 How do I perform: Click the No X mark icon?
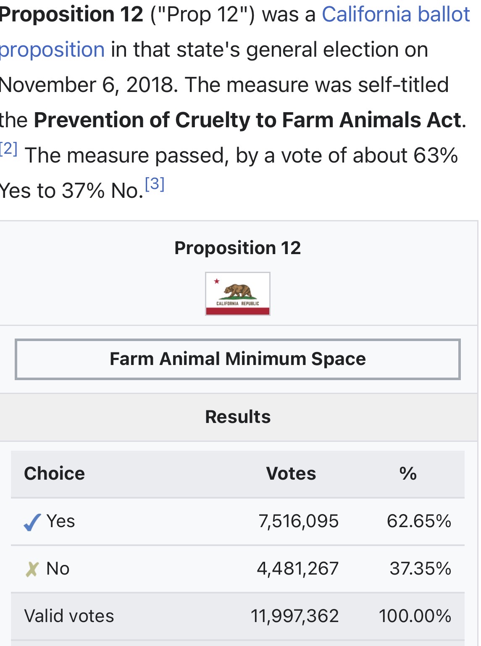coord(32,569)
